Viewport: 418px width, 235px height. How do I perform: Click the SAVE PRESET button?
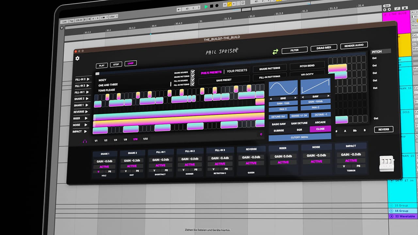224,80
